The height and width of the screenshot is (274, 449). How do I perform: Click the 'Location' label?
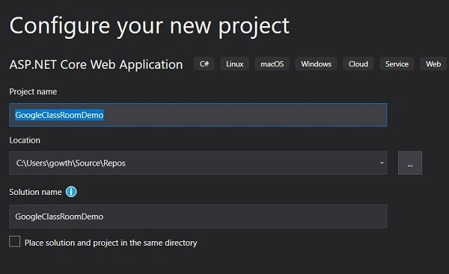pos(25,140)
